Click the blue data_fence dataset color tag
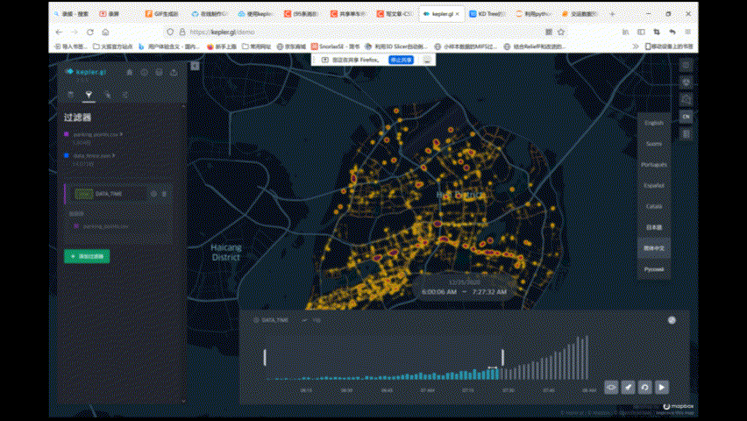The width and height of the screenshot is (747, 421). [x=67, y=155]
